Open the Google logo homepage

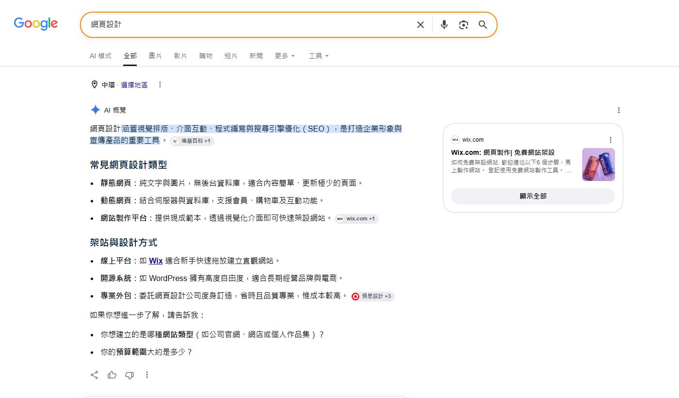pyautogui.click(x=36, y=23)
